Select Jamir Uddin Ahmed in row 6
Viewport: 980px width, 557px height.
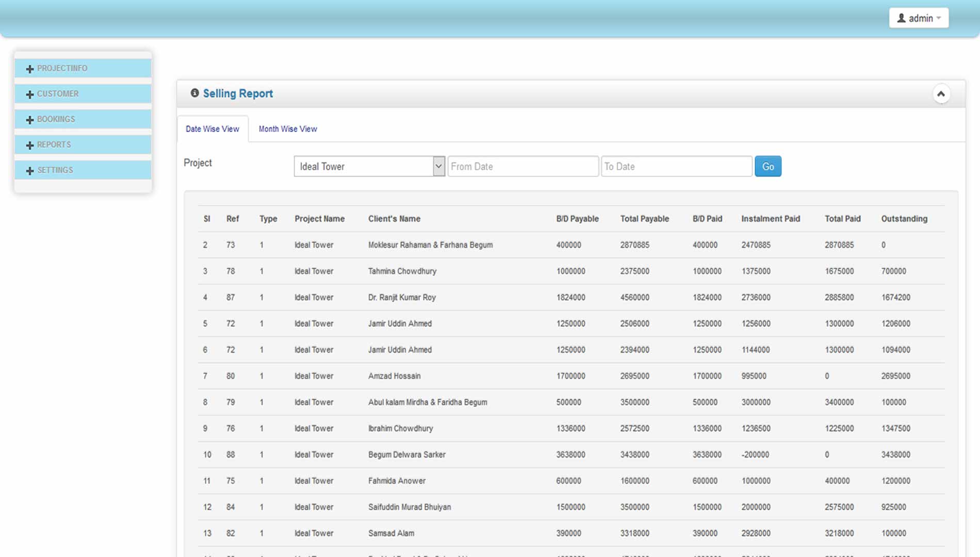[400, 350]
